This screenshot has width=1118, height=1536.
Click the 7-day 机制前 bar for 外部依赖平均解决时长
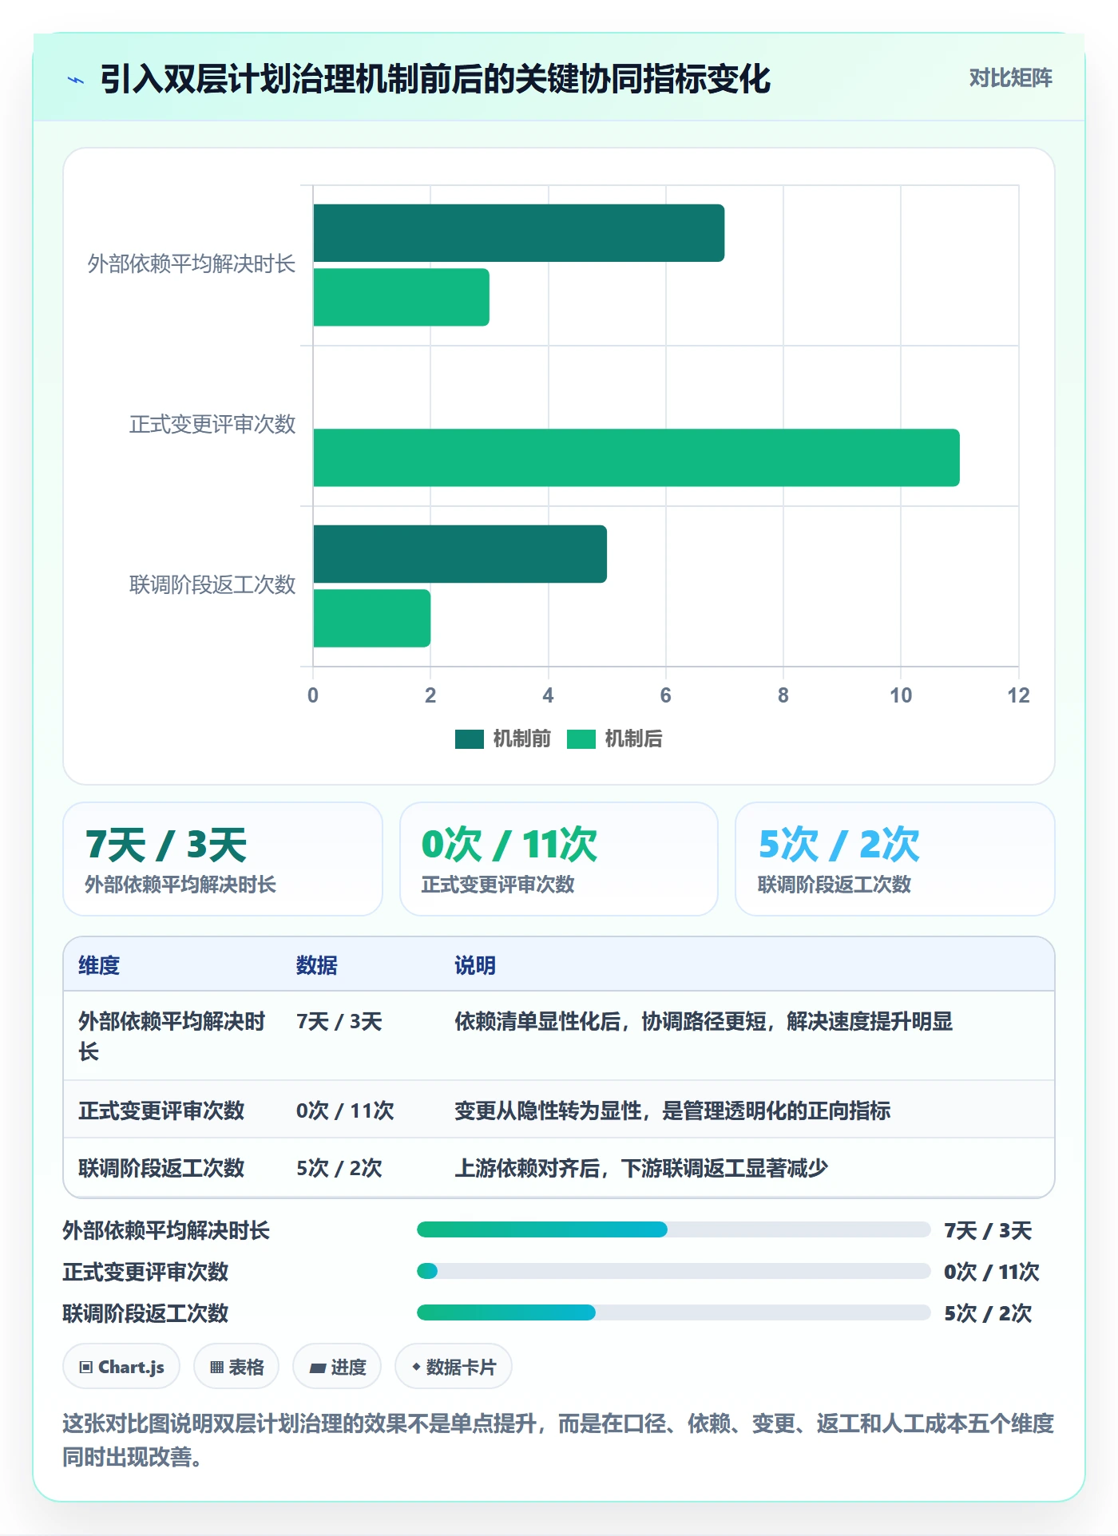[519, 233]
